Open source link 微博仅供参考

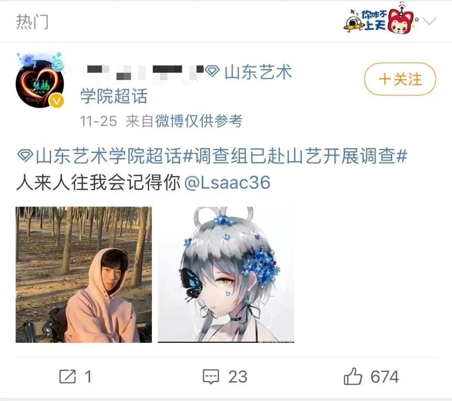pos(199,121)
